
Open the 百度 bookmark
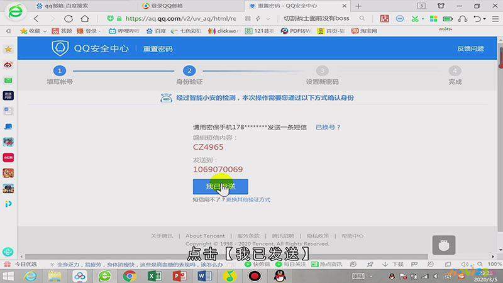pyautogui.click(x=156, y=31)
